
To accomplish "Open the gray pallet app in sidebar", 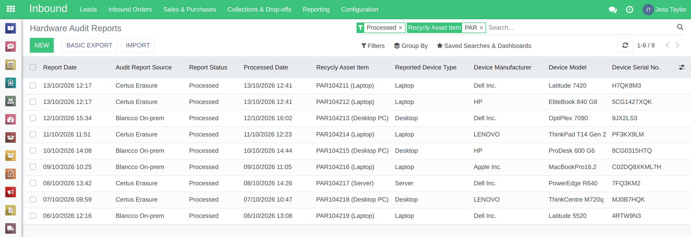I will 10,101.
